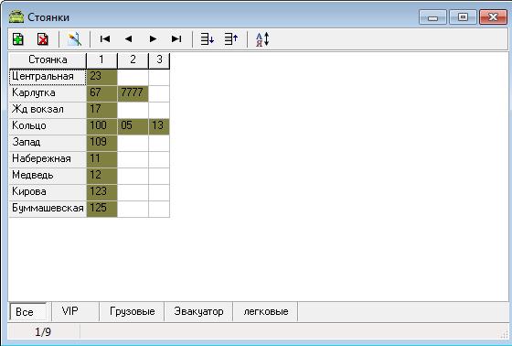Minimize the Стоянки window
This screenshot has width=512, height=346.
[x=432, y=17]
